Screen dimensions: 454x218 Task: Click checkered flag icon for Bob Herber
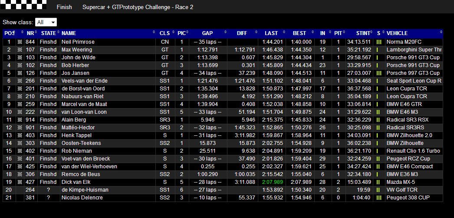(20, 65)
